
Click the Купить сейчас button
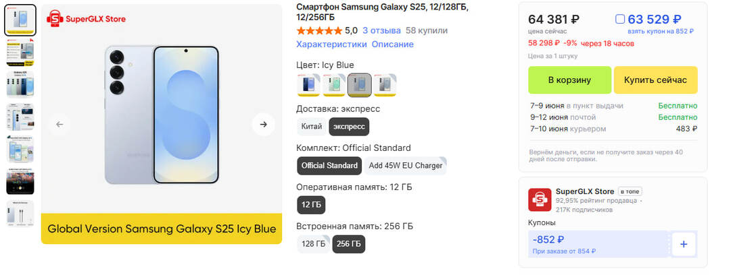(655, 80)
